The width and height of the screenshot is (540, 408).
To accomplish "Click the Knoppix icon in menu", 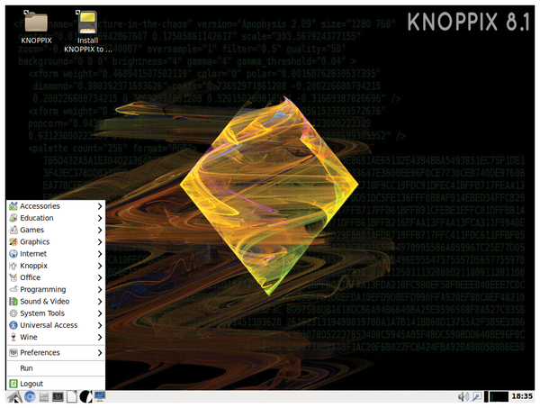I will tap(13, 266).
